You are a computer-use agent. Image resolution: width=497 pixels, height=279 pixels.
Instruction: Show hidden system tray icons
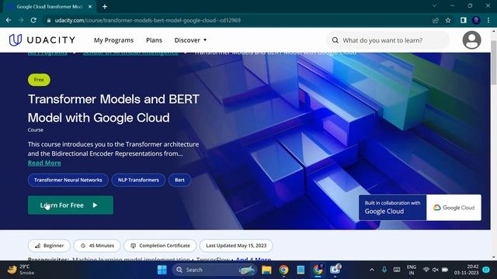[372, 270]
